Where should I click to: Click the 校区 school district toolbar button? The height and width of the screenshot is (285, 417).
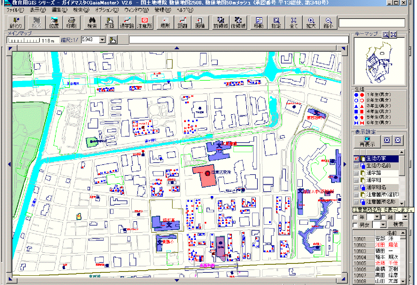click(x=37, y=23)
